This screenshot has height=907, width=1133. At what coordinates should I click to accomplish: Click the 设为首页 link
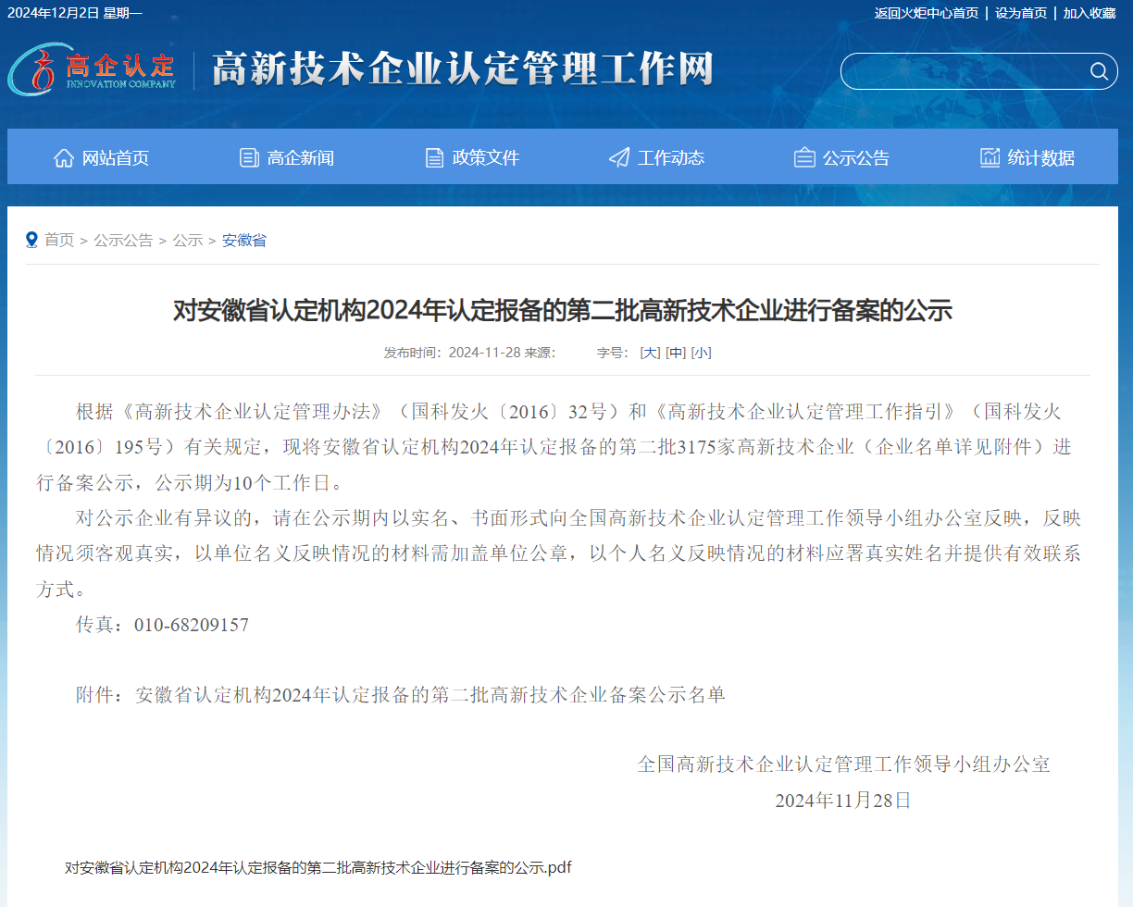pos(1020,13)
